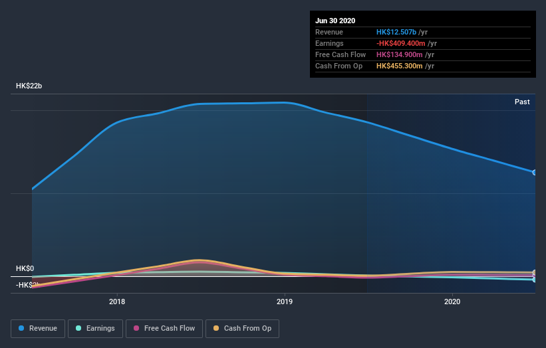This screenshot has width=546, height=348.
Task: Click the -HK$409.400m earnings value
Action: tap(401, 43)
